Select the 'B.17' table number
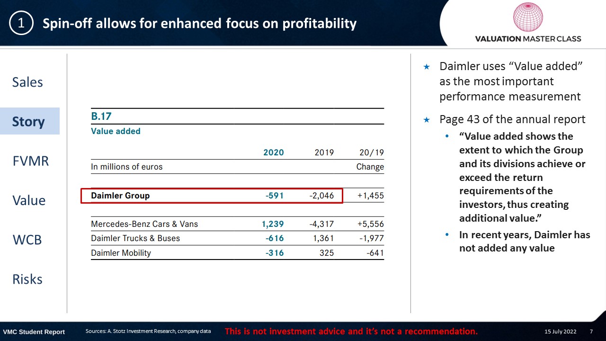 pos(101,117)
